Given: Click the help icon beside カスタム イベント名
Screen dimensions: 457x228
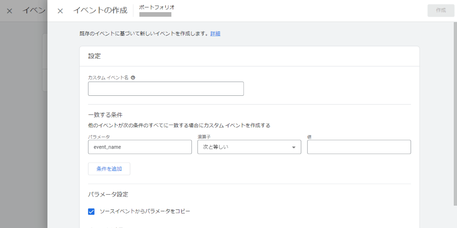Looking at the screenshot, I should point(133,77).
